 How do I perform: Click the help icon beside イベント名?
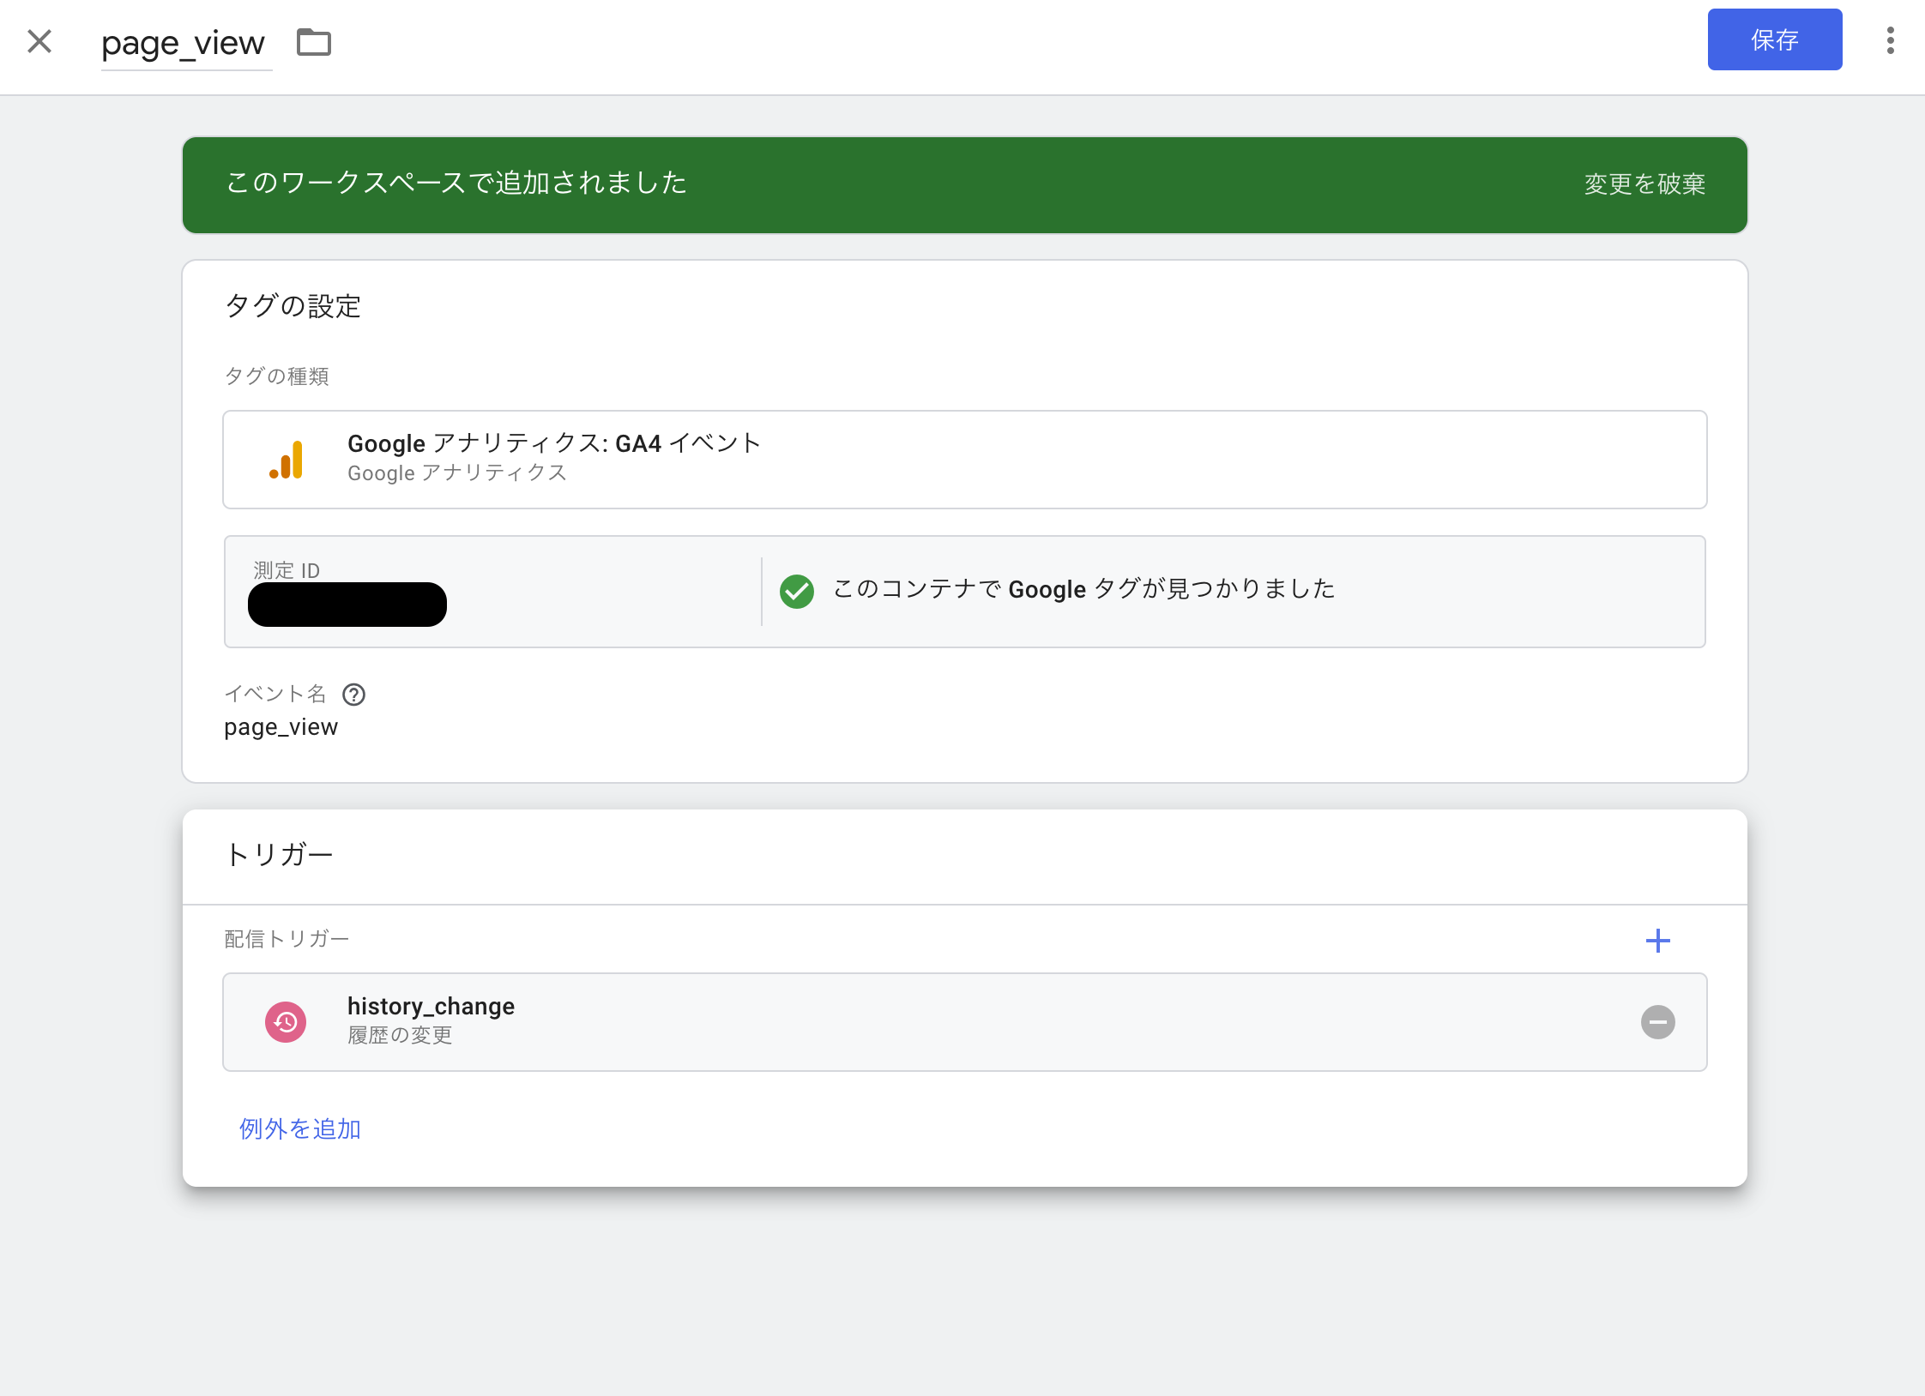pyautogui.click(x=353, y=695)
